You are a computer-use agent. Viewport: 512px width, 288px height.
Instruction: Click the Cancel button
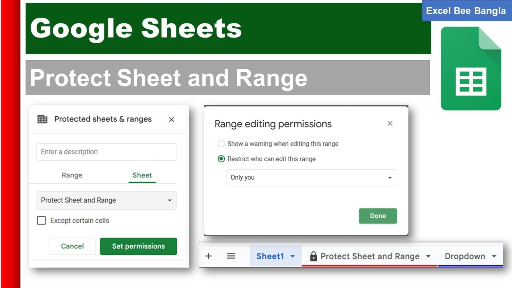[72, 246]
